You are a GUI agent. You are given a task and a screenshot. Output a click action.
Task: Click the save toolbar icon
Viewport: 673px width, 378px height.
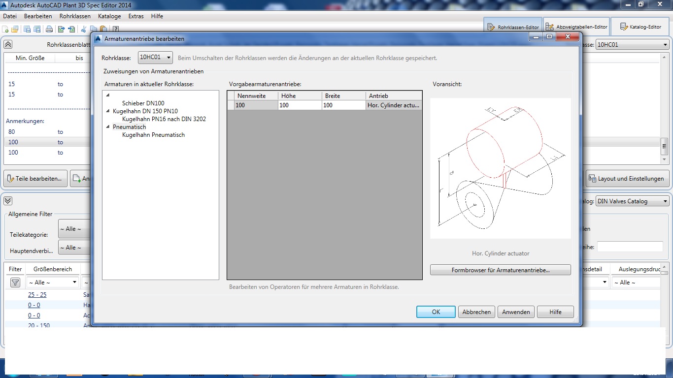click(27, 29)
